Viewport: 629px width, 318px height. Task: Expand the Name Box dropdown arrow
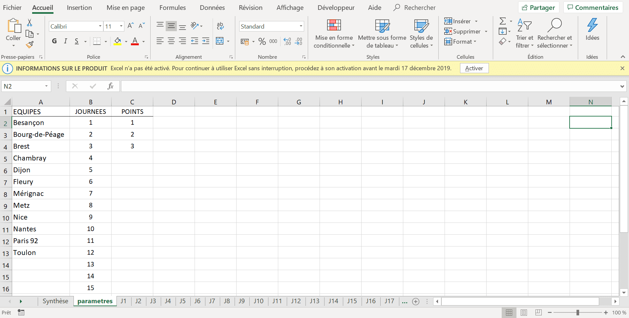coord(46,86)
